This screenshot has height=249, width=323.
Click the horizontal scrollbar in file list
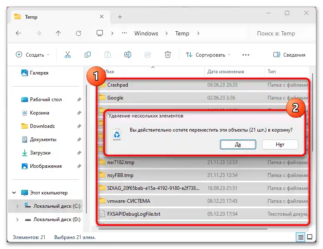coord(183,229)
